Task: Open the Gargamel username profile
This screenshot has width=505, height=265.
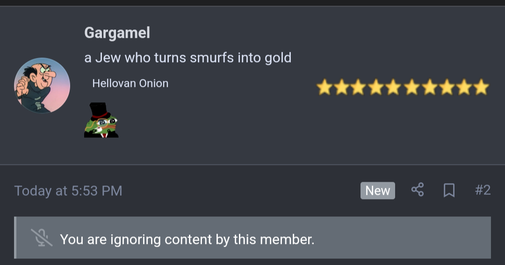Action: [117, 33]
